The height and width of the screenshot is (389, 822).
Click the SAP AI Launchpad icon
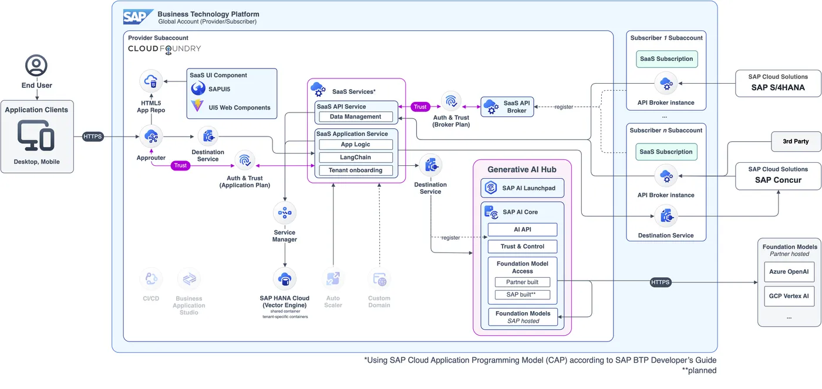(490, 188)
